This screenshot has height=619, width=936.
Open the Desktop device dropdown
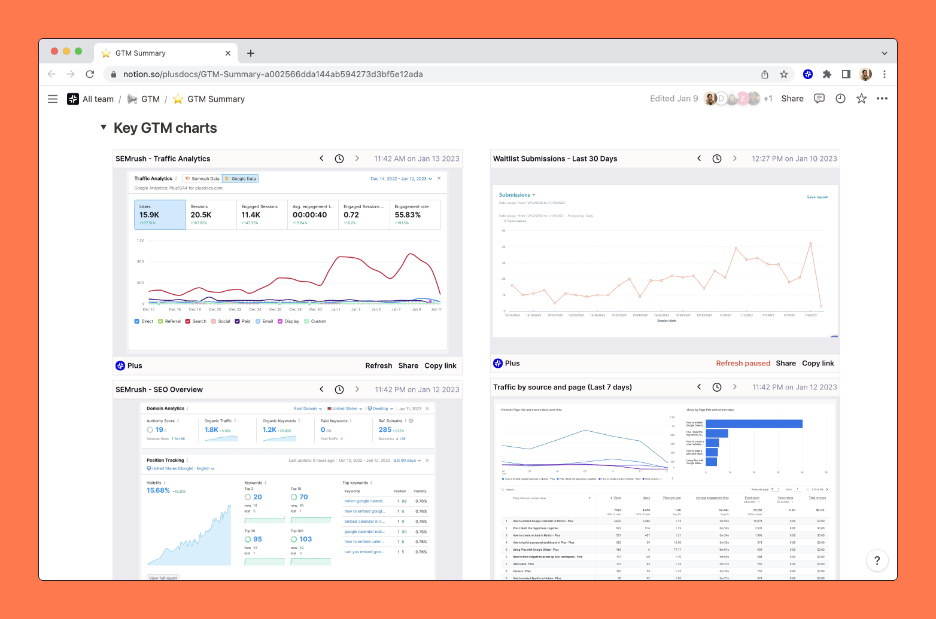pos(380,408)
